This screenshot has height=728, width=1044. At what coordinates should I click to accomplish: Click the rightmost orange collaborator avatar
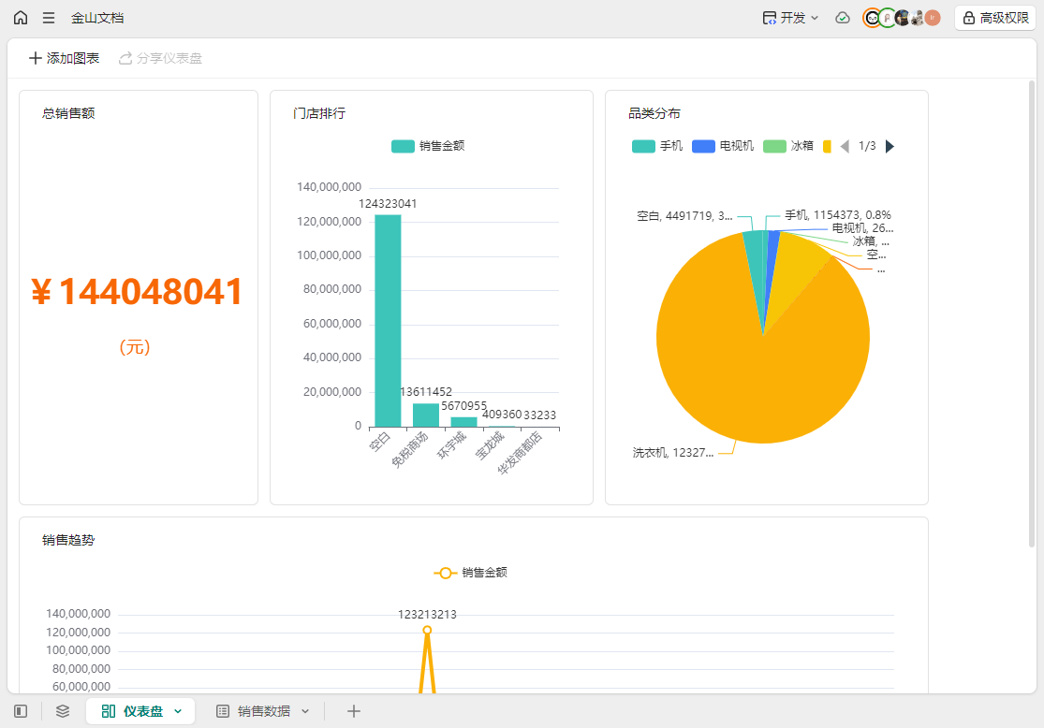[x=933, y=18]
